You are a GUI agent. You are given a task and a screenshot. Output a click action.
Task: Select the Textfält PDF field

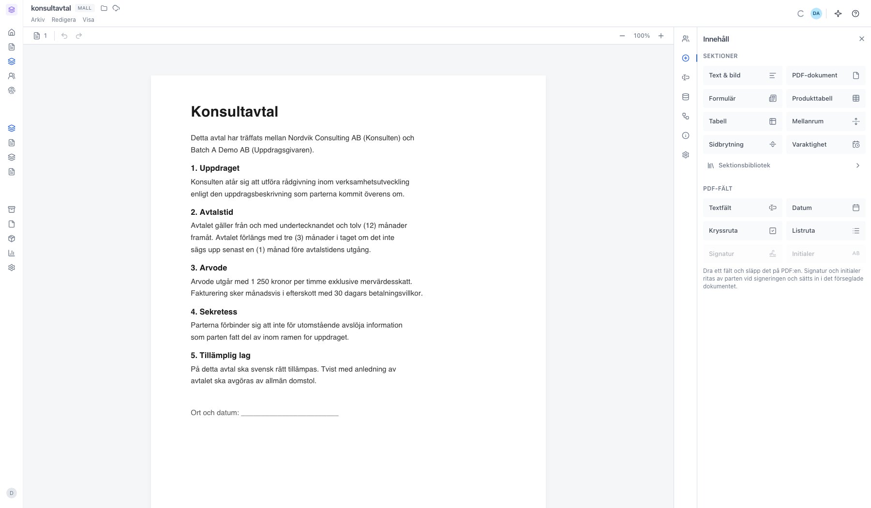pos(742,208)
